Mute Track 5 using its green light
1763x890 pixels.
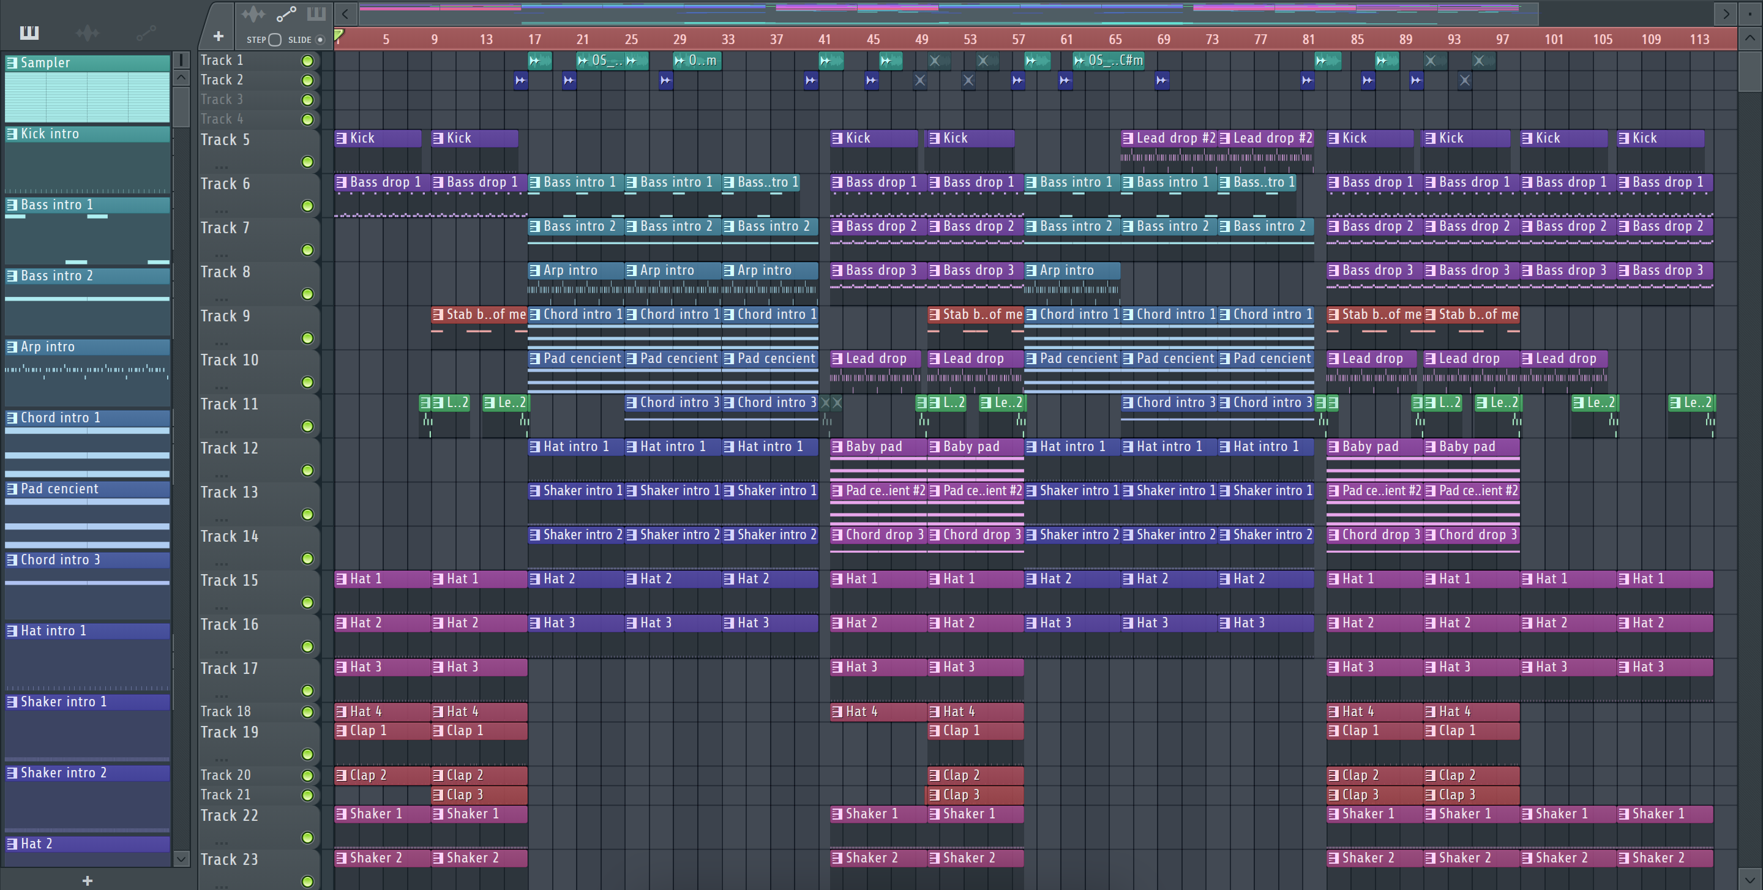pyautogui.click(x=308, y=162)
